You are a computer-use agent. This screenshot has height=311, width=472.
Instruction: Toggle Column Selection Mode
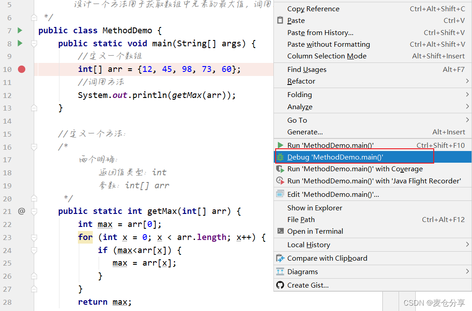click(x=372, y=56)
